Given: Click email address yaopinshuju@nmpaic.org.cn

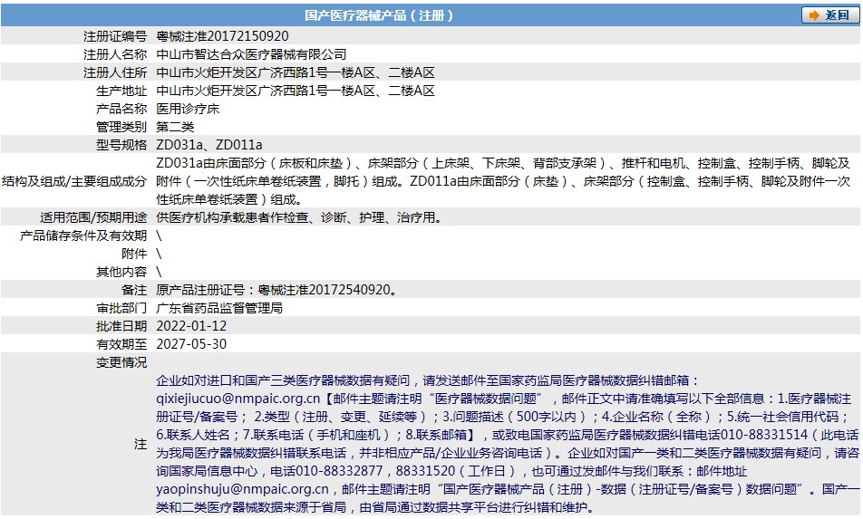Looking at the screenshot, I should (x=242, y=489).
